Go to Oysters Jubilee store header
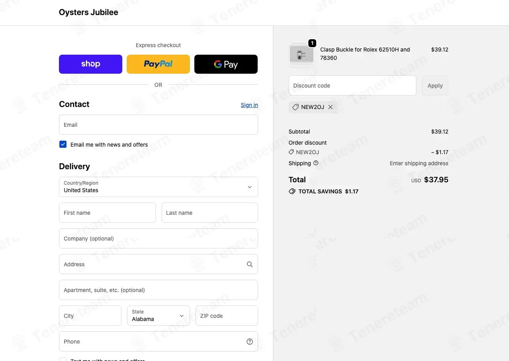 click(x=88, y=12)
